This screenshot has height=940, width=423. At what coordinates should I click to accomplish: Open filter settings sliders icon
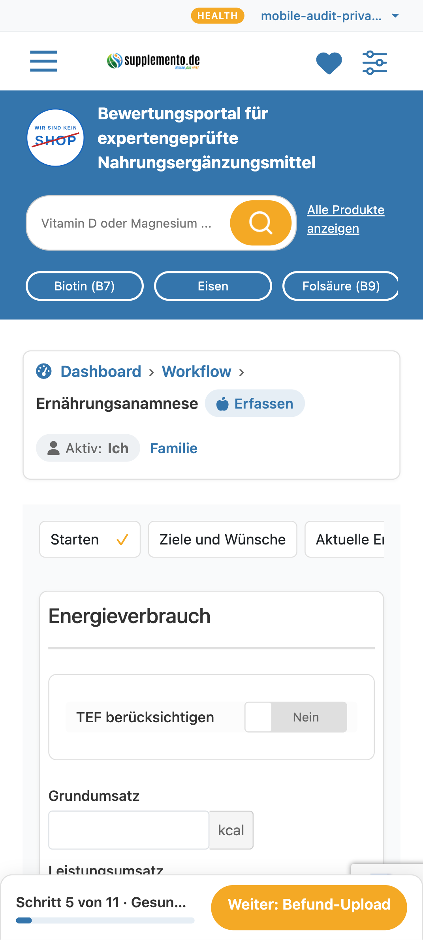(375, 62)
